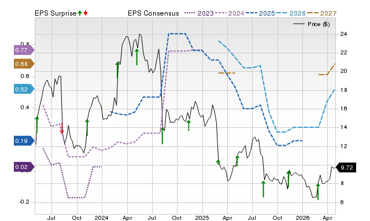370x221 pixels.
Task: Click the 2025 label on the time axis
Action: coord(202,218)
